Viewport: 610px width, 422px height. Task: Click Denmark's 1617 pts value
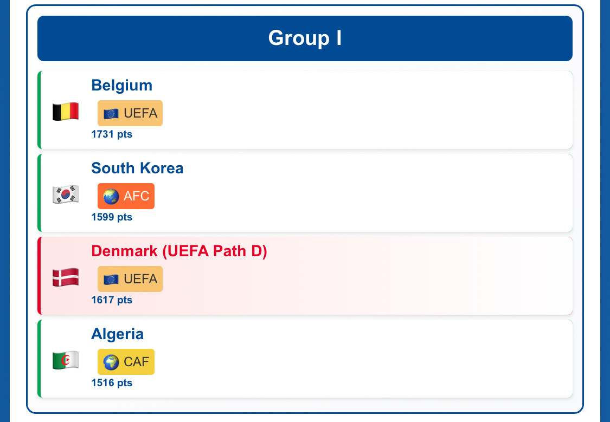click(x=112, y=300)
